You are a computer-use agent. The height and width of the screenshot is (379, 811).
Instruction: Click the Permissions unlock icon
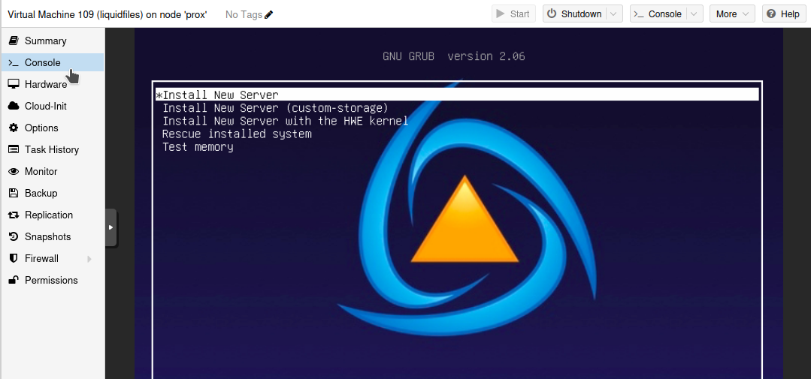[x=14, y=280]
